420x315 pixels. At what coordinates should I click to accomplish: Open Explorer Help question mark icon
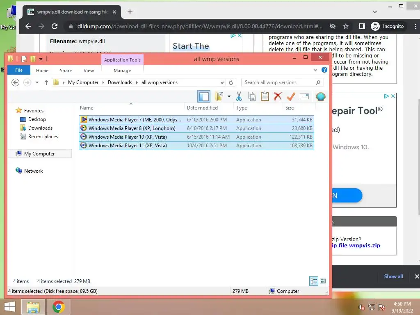(324, 70)
